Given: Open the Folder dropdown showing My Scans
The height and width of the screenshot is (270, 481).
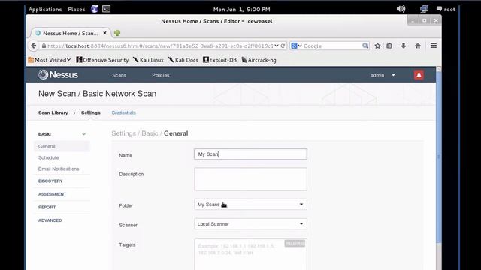Looking at the screenshot, I should 250,205.
